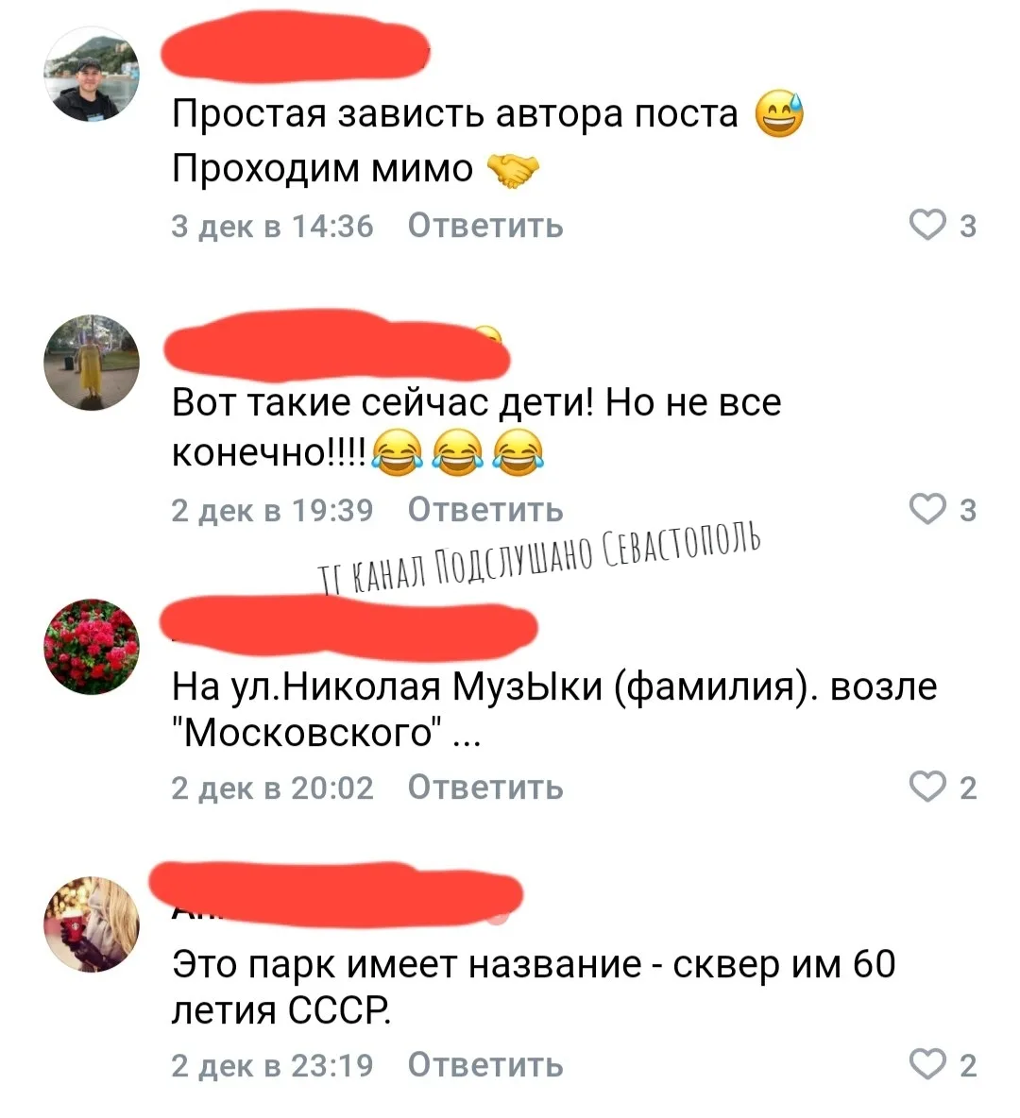Screen dimensions: 1020x1118
Task: Reply to the 2 дек в 23:19 comment
Action: pos(485,1064)
